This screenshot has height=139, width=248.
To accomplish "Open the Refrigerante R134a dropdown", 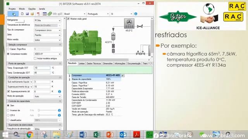I will point(47,20).
